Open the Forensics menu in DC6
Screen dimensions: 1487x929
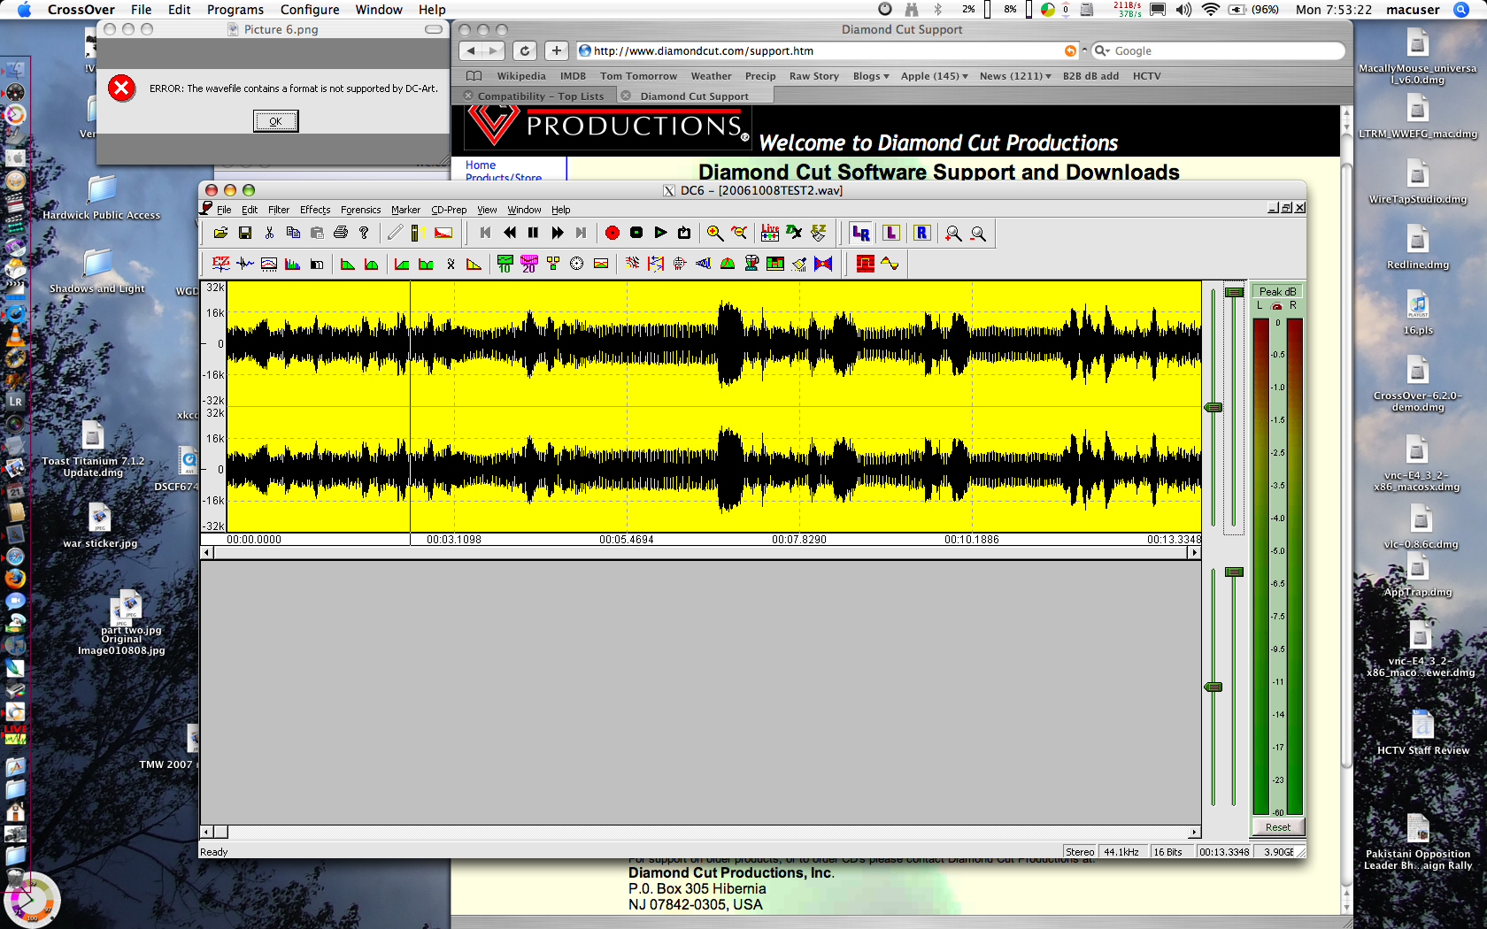360,210
